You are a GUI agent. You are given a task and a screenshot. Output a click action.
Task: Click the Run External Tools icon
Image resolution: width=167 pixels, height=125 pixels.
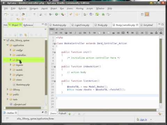(63, 14)
